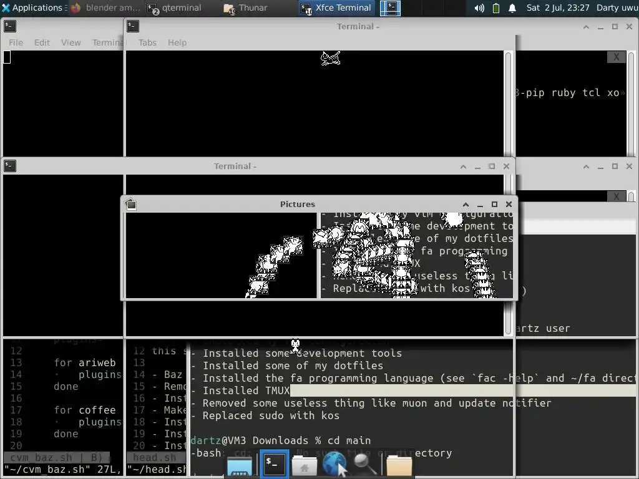Click the 'Installed TMUX' line
This screenshot has width=639, height=479.
(x=246, y=390)
